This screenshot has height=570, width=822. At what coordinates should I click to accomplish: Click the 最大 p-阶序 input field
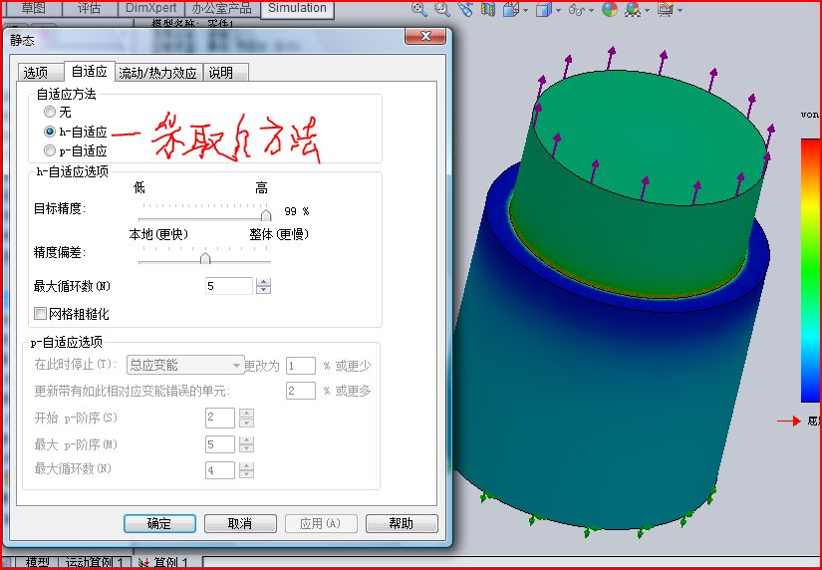pyautogui.click(x=220, y=444)
